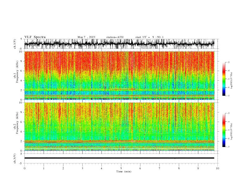Select the "ch.3(V)" axis label
The width and height of the screenshot is (245, 189).
(15, 158)
